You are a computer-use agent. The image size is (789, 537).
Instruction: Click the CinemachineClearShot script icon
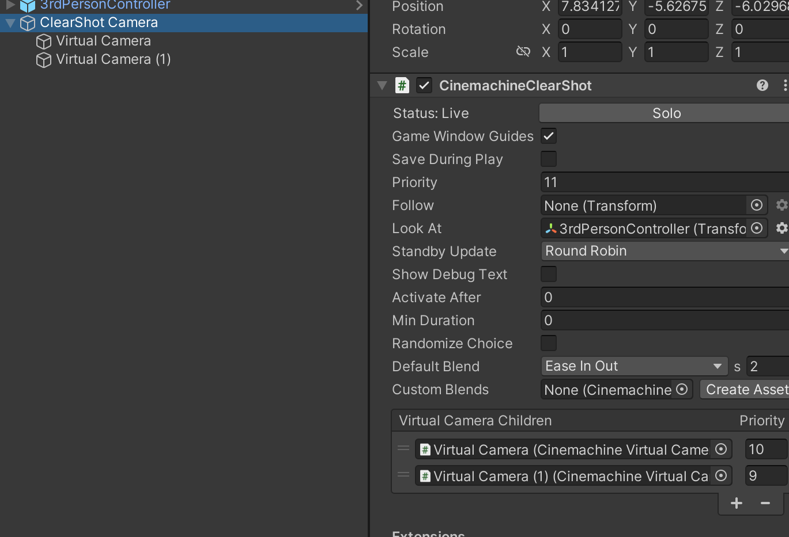coord(402,86)
